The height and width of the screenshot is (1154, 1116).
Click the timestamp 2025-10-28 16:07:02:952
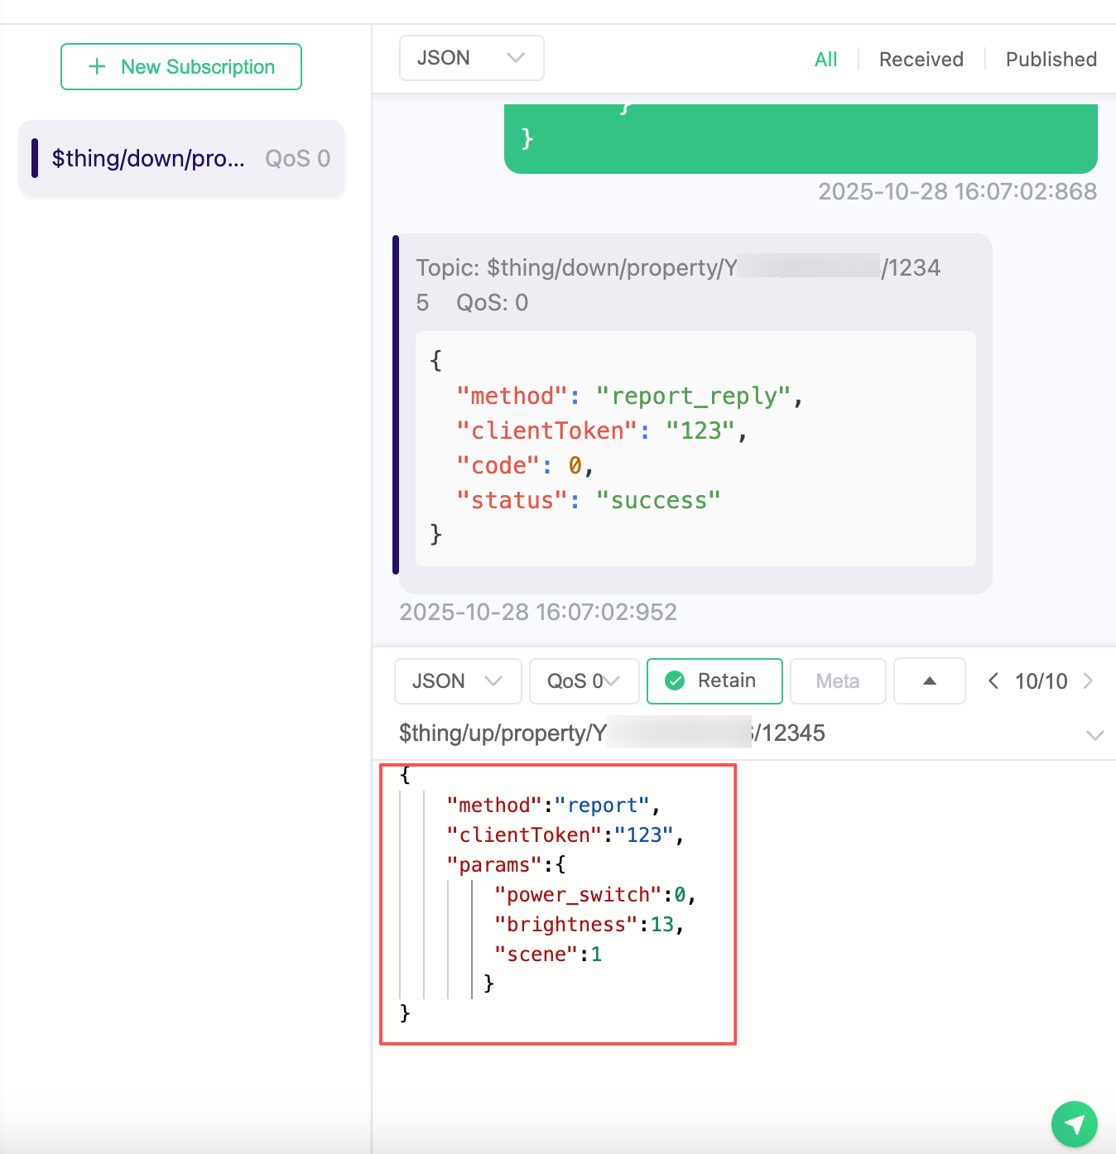pos(538,613)
